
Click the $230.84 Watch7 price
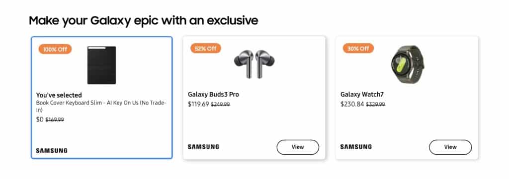coord(352,104)
